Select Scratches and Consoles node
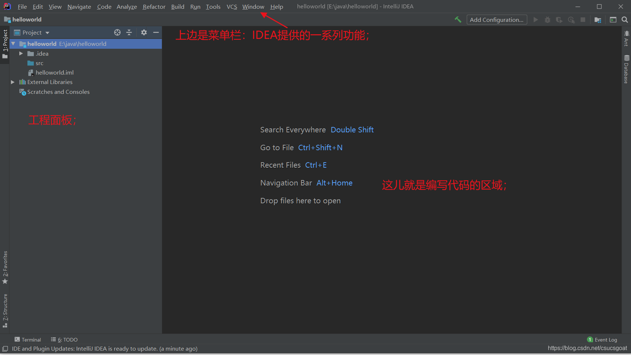The width and height of the screenshot is (631, 355). (54, 92)
